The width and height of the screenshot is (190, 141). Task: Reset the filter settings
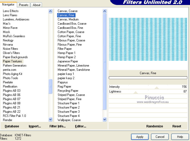(x=177, y=126)
